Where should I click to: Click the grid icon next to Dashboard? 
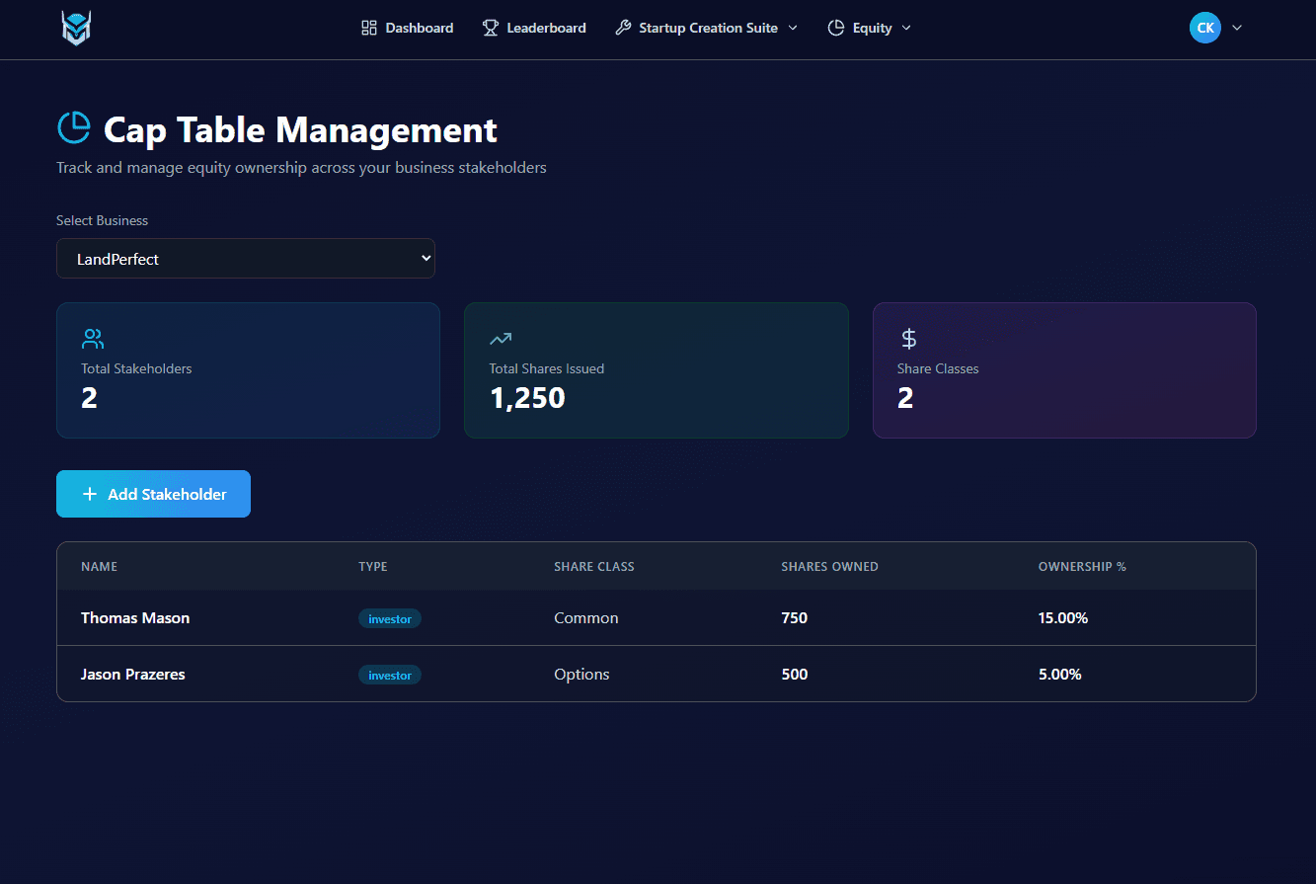370,27
